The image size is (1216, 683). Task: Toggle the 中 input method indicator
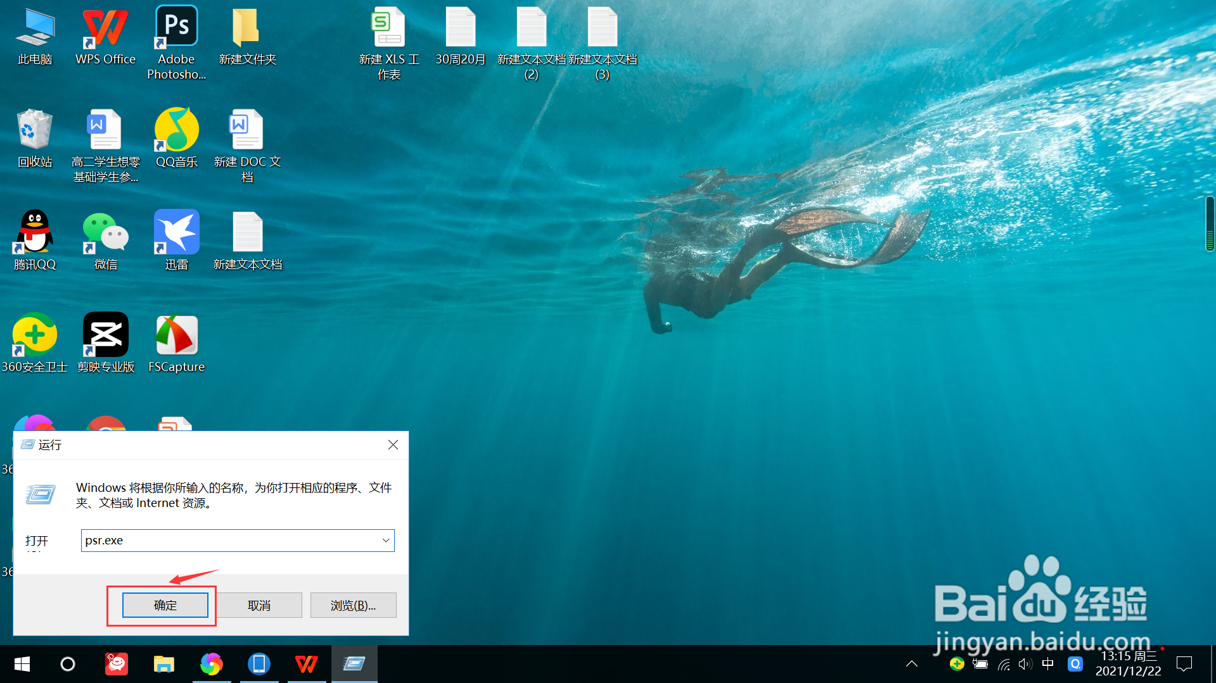1048,663
